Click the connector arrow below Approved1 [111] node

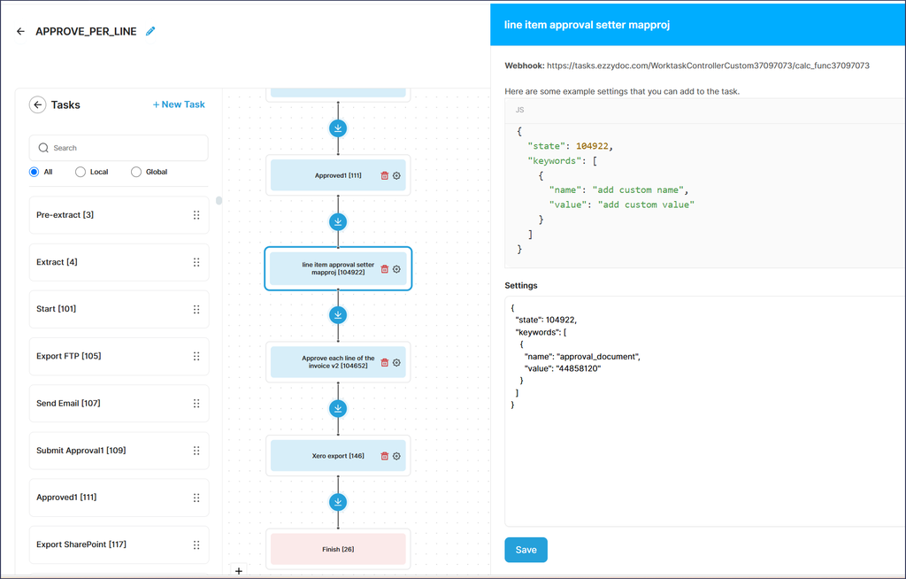(x=338, y=221)
